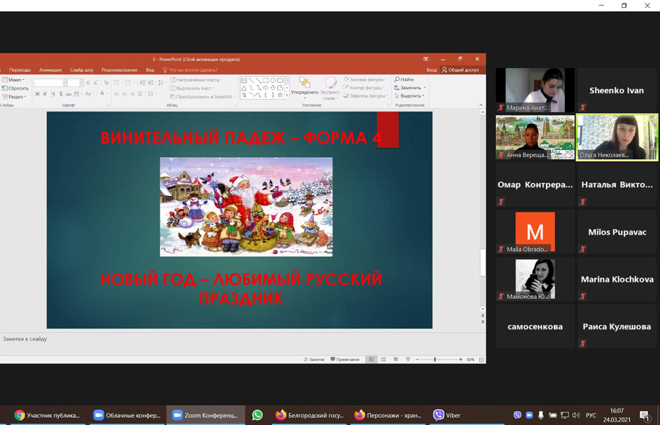
Task: Click zoom in plus icon
Action: (x=461, y=360)
